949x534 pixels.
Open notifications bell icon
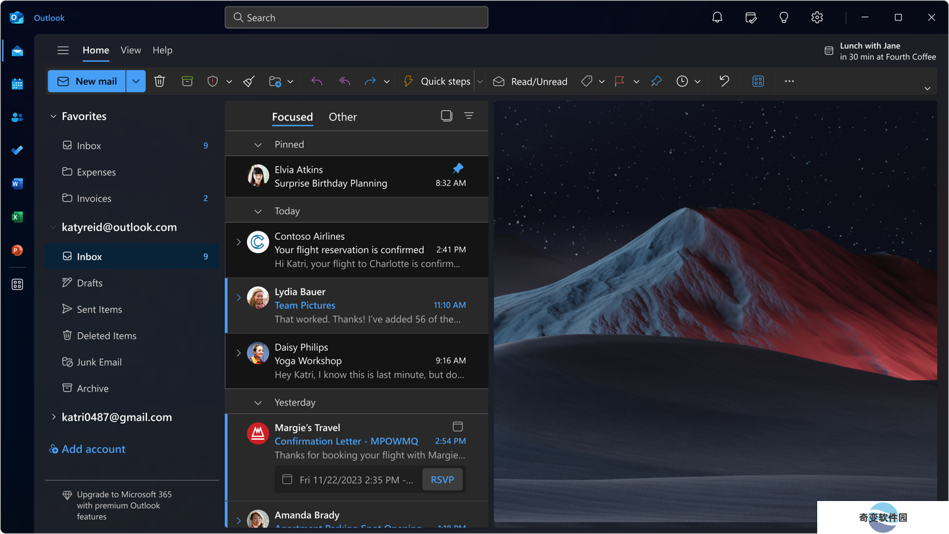coord(717,18)
